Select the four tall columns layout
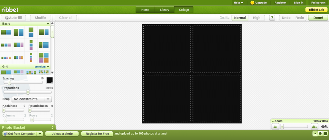 point(19,58)
